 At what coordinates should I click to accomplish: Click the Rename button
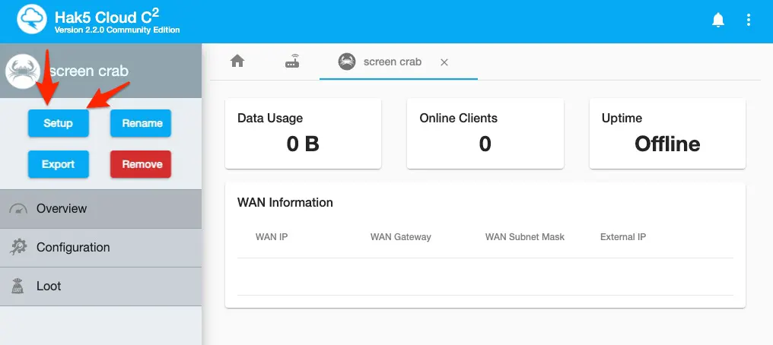tap(141, 123)
